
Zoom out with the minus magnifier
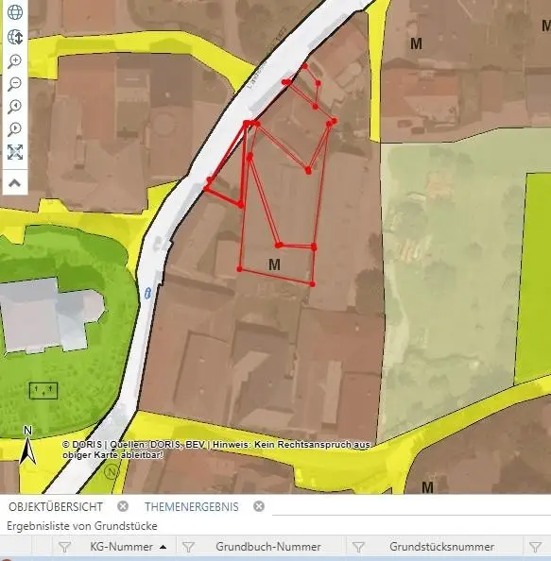tap(15, 84)
